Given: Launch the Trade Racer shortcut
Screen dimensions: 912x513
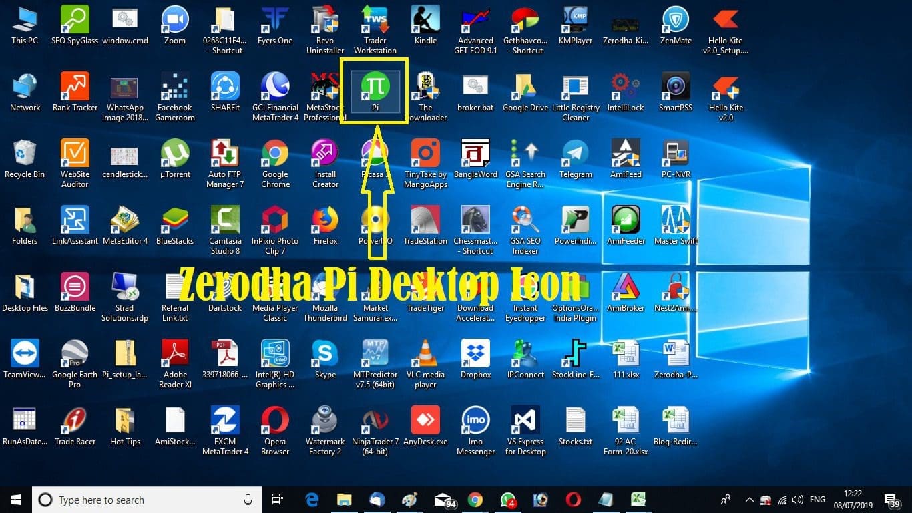Looking at the screenshot, I should click(75, 425).
